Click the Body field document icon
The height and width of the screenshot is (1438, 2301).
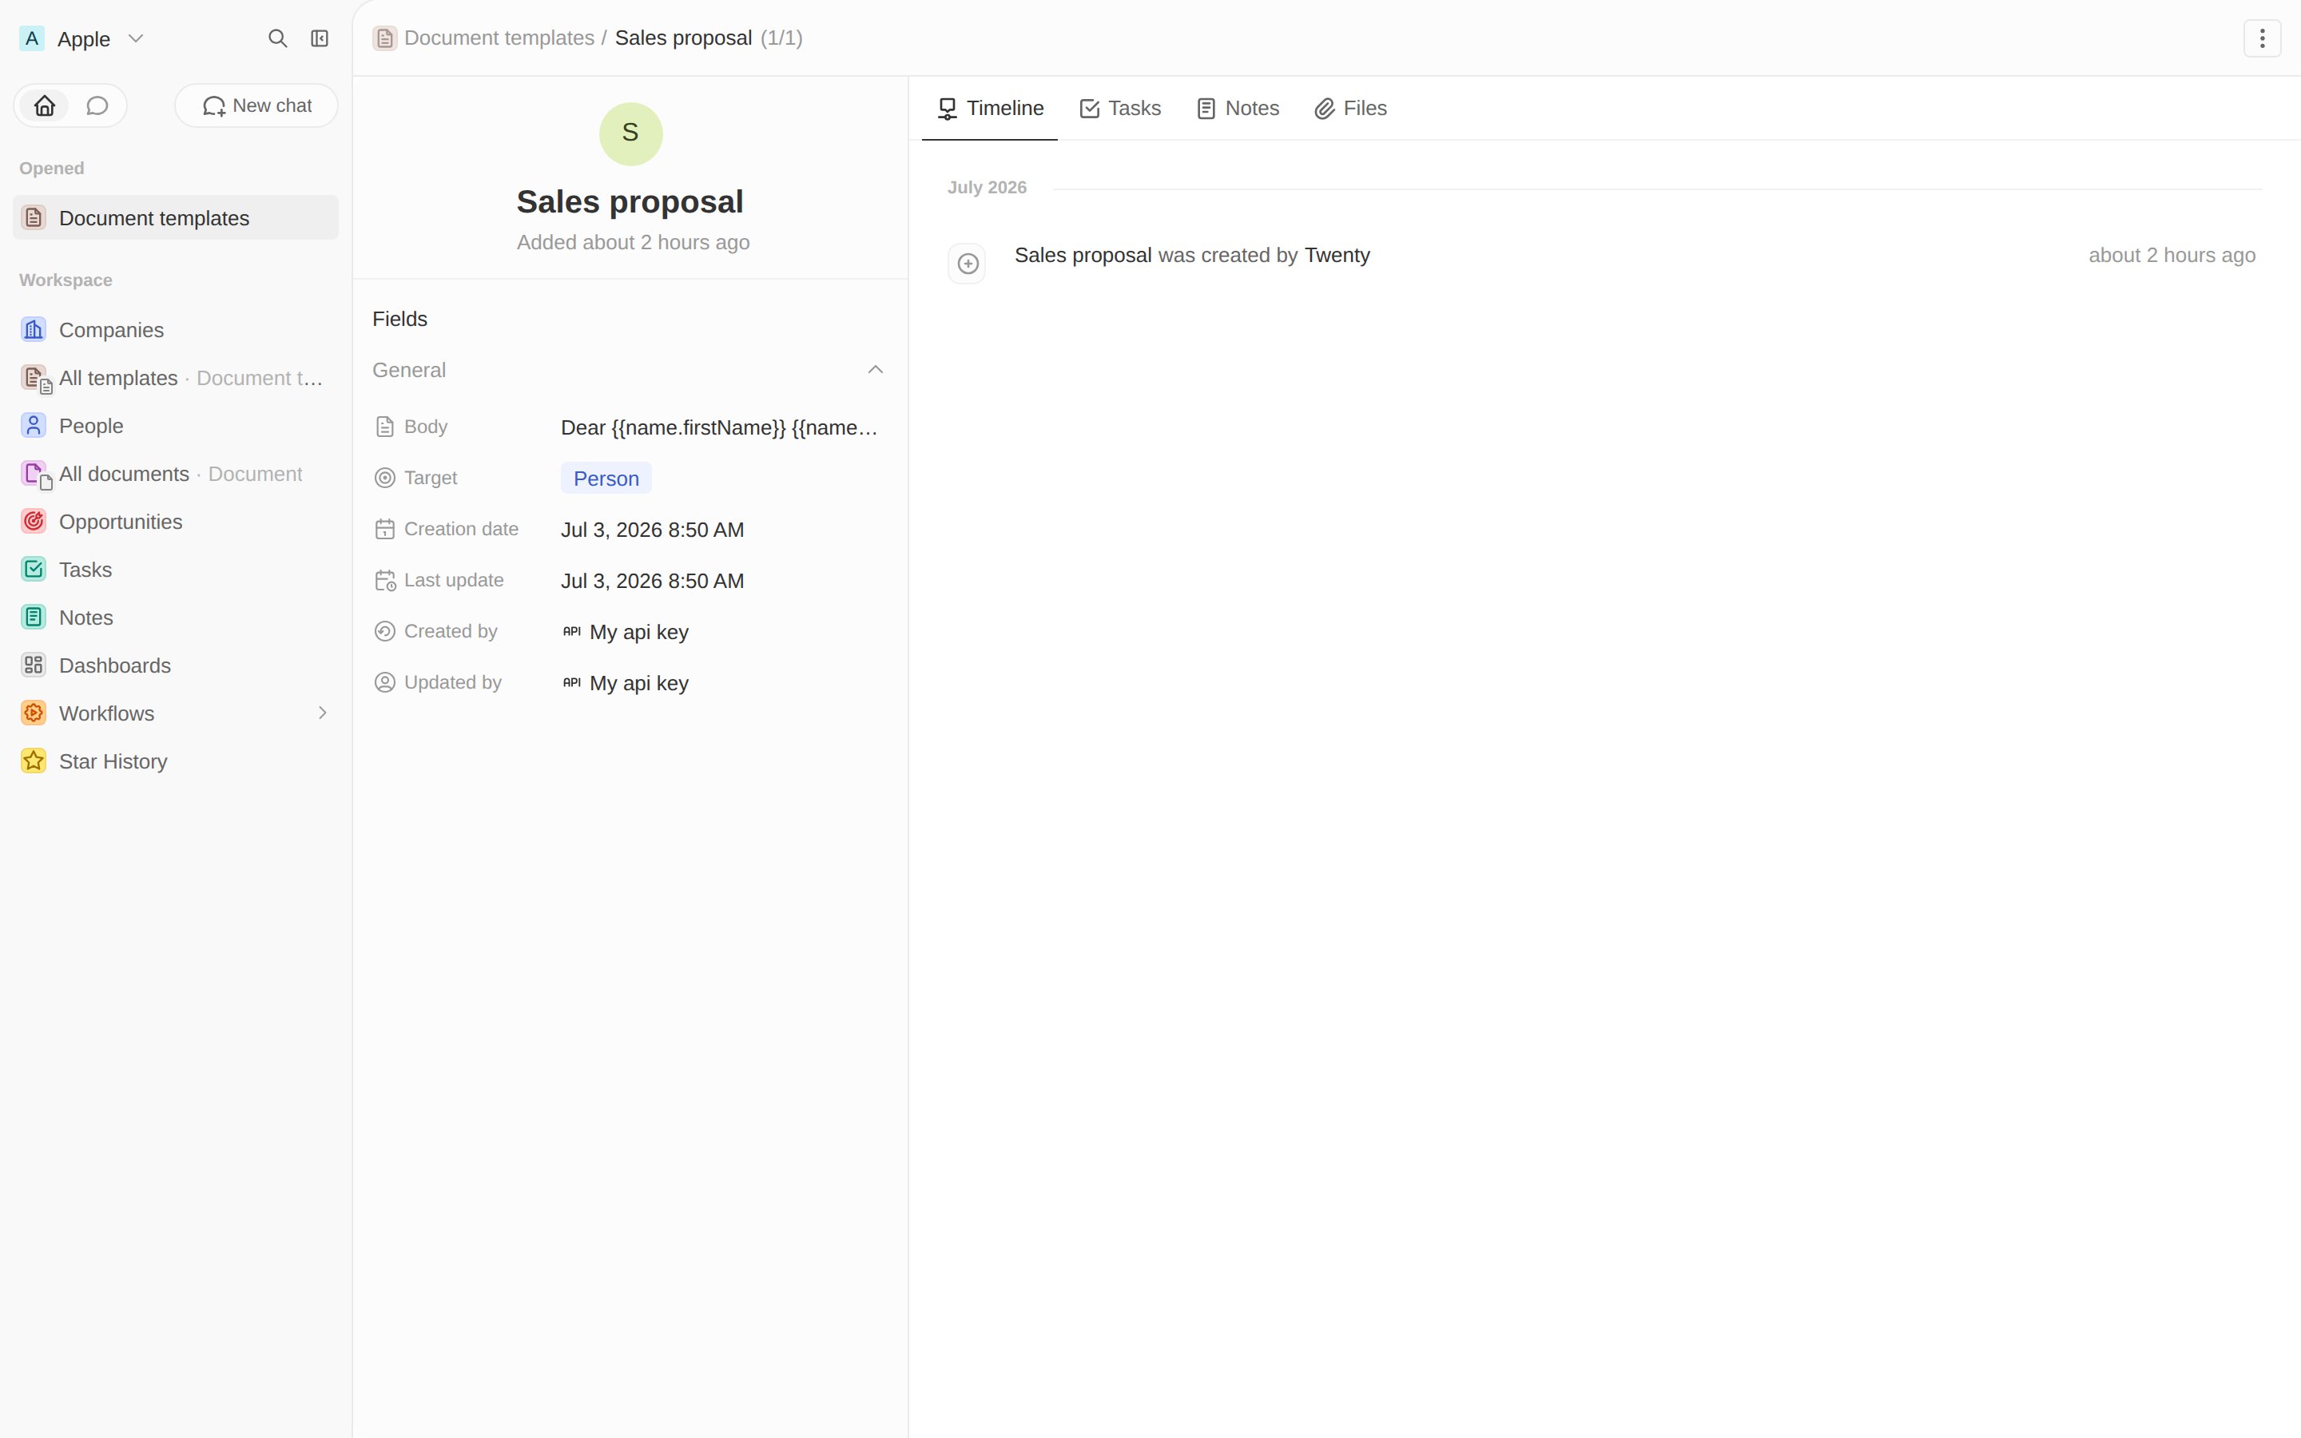click(385, 427)
